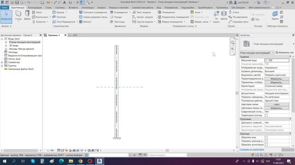
Task: Open the Windows Start menu
Action: 4,161
